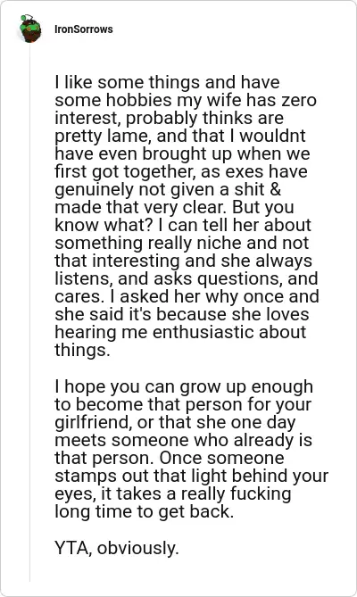Click the line 'made that very clear. But you'
Viewport: 357px width, 597px height.
click(x=174, y=207)
